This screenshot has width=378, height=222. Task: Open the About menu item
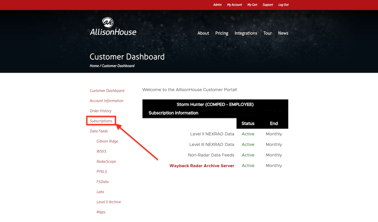pyautogui.click(x=203, y=33)
